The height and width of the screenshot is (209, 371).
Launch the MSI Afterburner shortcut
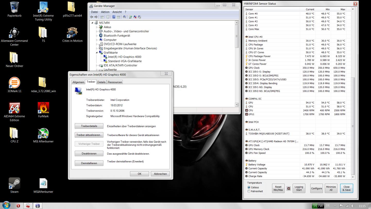43,135
